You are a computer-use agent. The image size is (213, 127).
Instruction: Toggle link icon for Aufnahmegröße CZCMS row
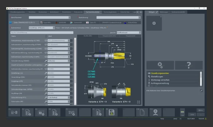[x=46, y=48]
